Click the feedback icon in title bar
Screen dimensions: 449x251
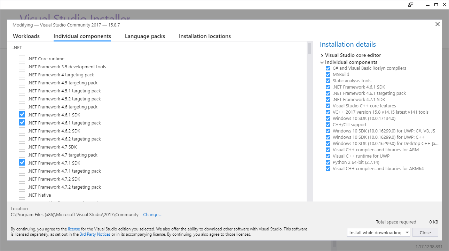tap(411, 5)
